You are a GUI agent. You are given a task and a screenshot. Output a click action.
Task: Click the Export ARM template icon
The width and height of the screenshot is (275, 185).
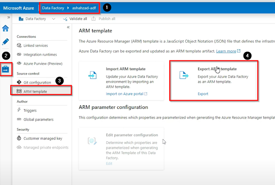[184, 75]
